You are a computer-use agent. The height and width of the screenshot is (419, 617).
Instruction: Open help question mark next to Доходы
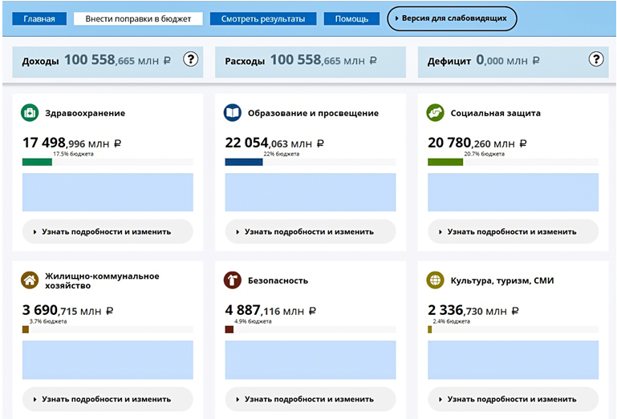(190, 59)
